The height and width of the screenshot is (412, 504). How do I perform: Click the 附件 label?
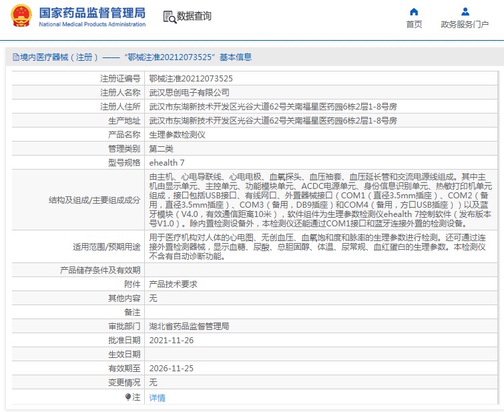pos(132,284)
